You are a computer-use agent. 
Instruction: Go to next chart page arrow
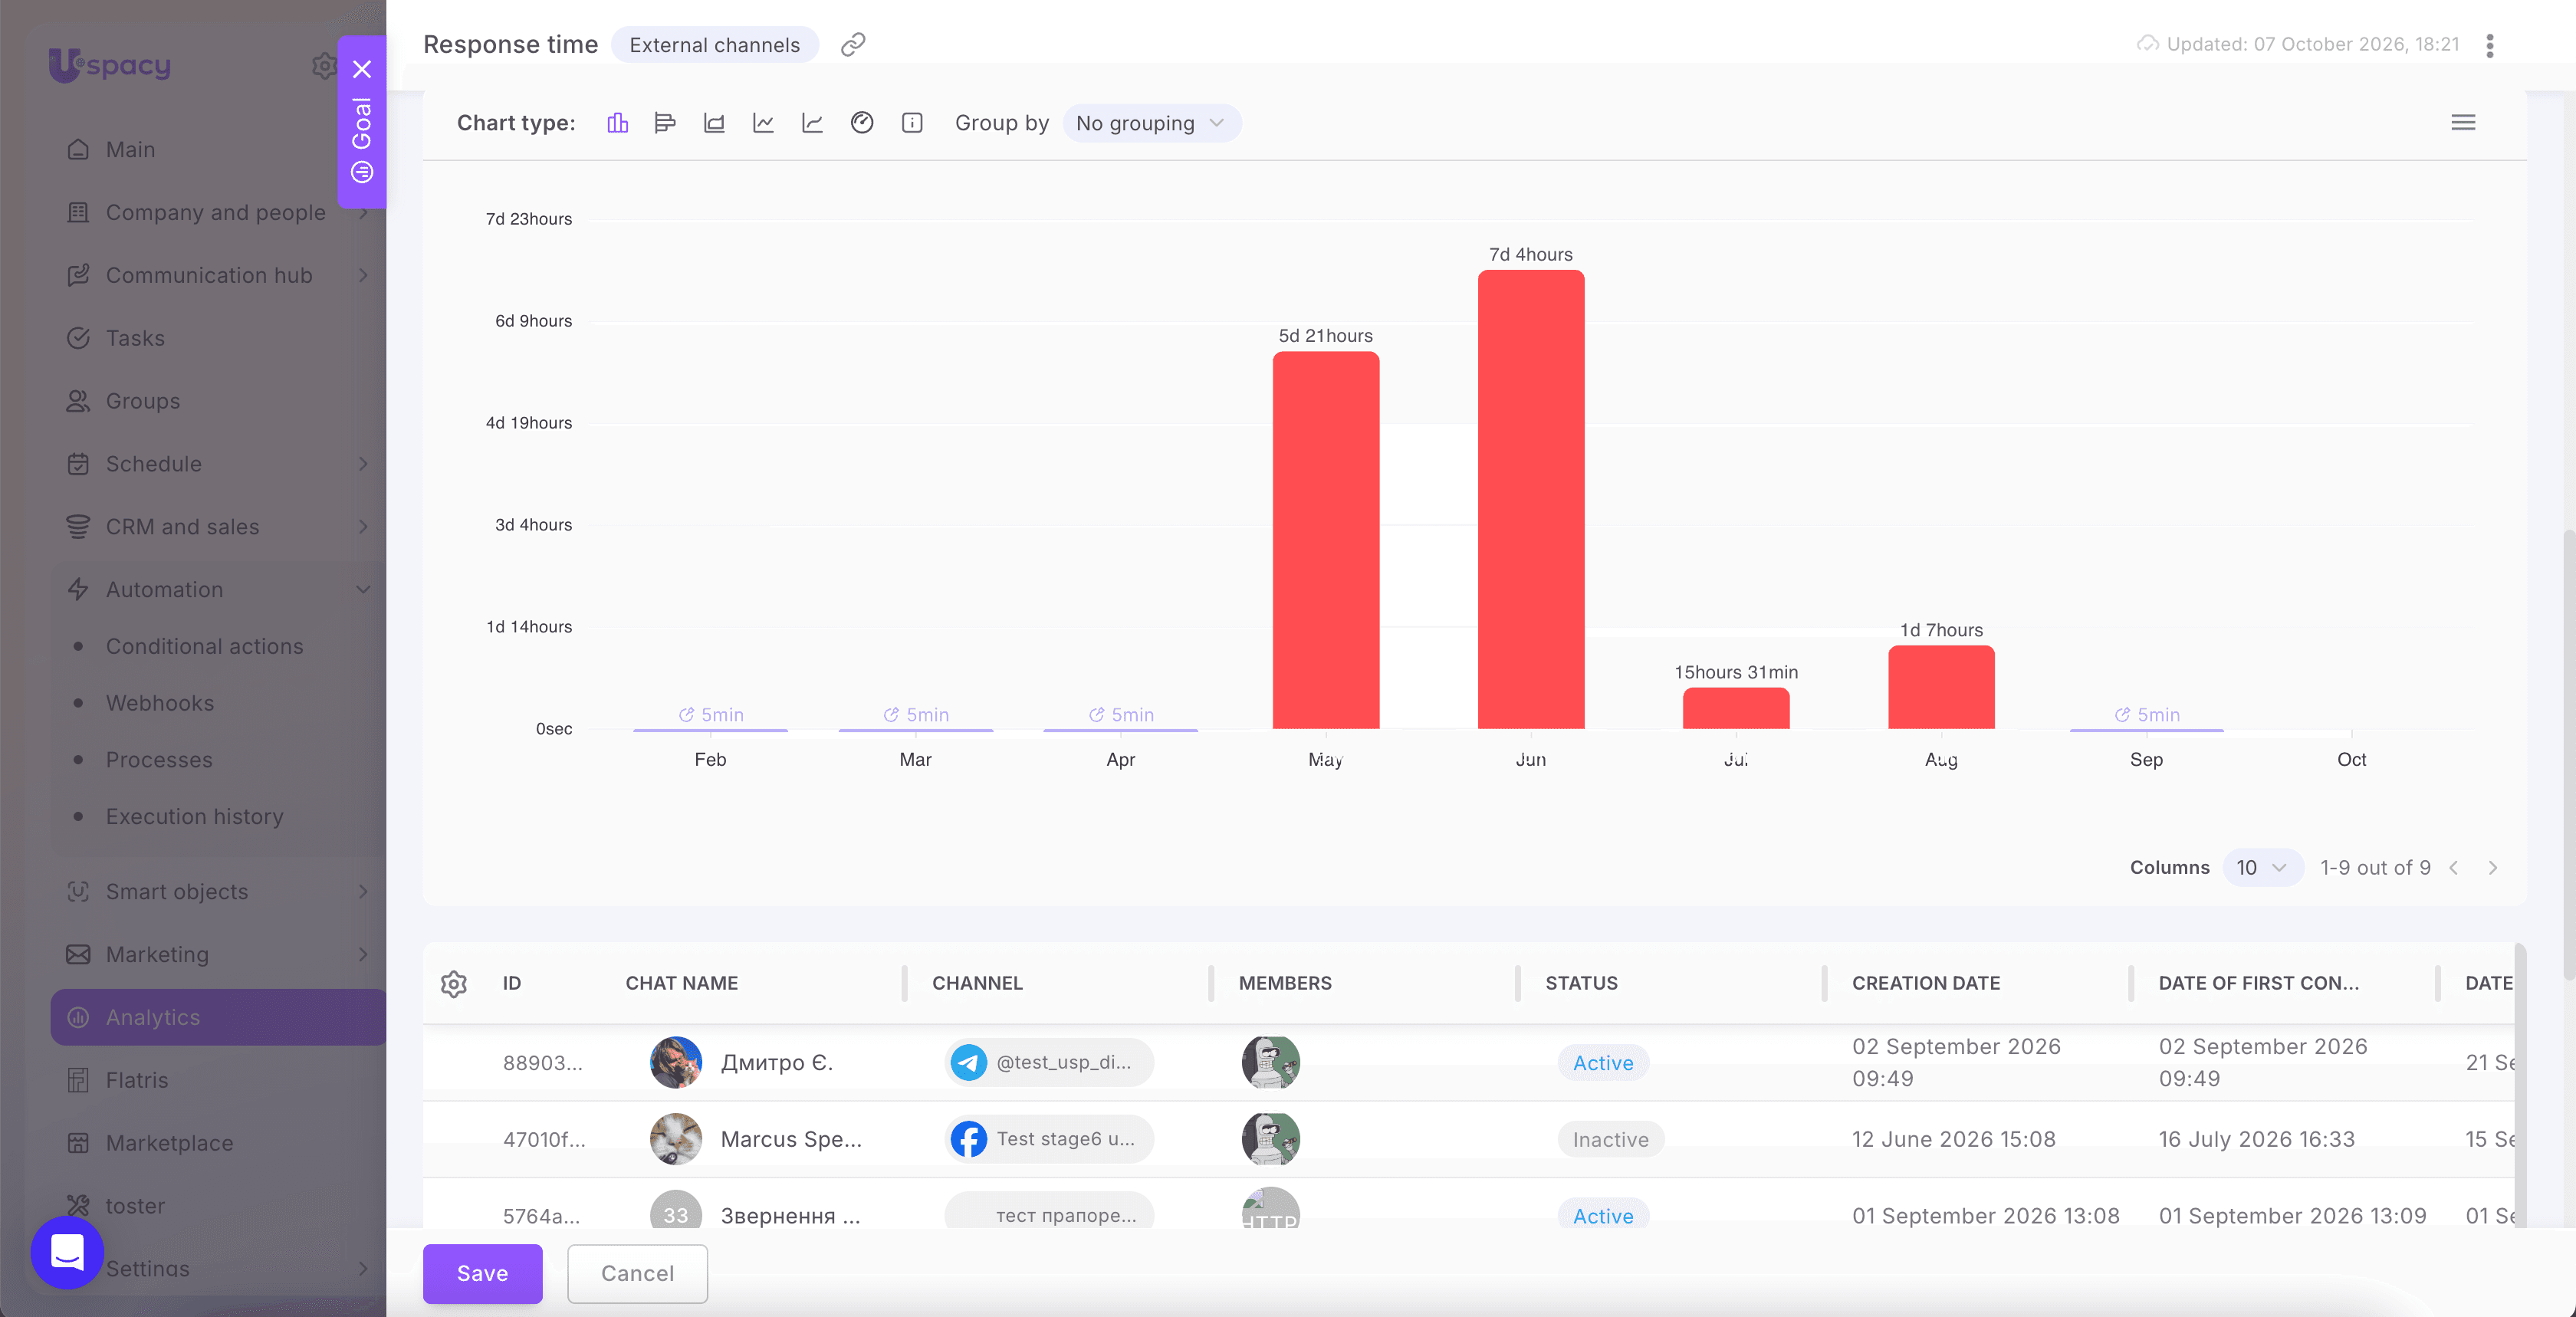point(2492,867)
